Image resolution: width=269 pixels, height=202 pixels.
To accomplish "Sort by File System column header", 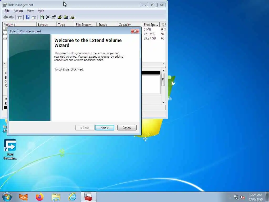I will click(x=85, y=24).
